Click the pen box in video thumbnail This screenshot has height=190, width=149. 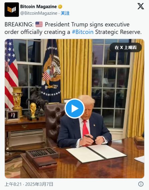42,158
